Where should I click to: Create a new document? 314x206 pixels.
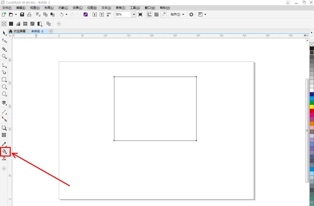tap(4, 14)
